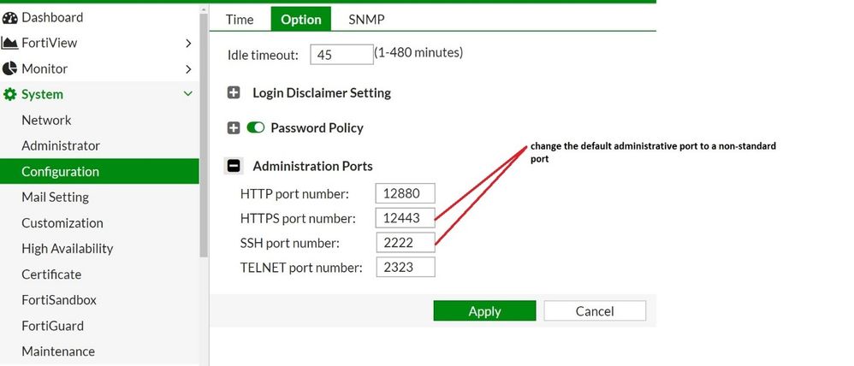854x366 pixels.
Task: Collapse the Administration Ports section
Action: pyautogui.click(x=234, y=166)
